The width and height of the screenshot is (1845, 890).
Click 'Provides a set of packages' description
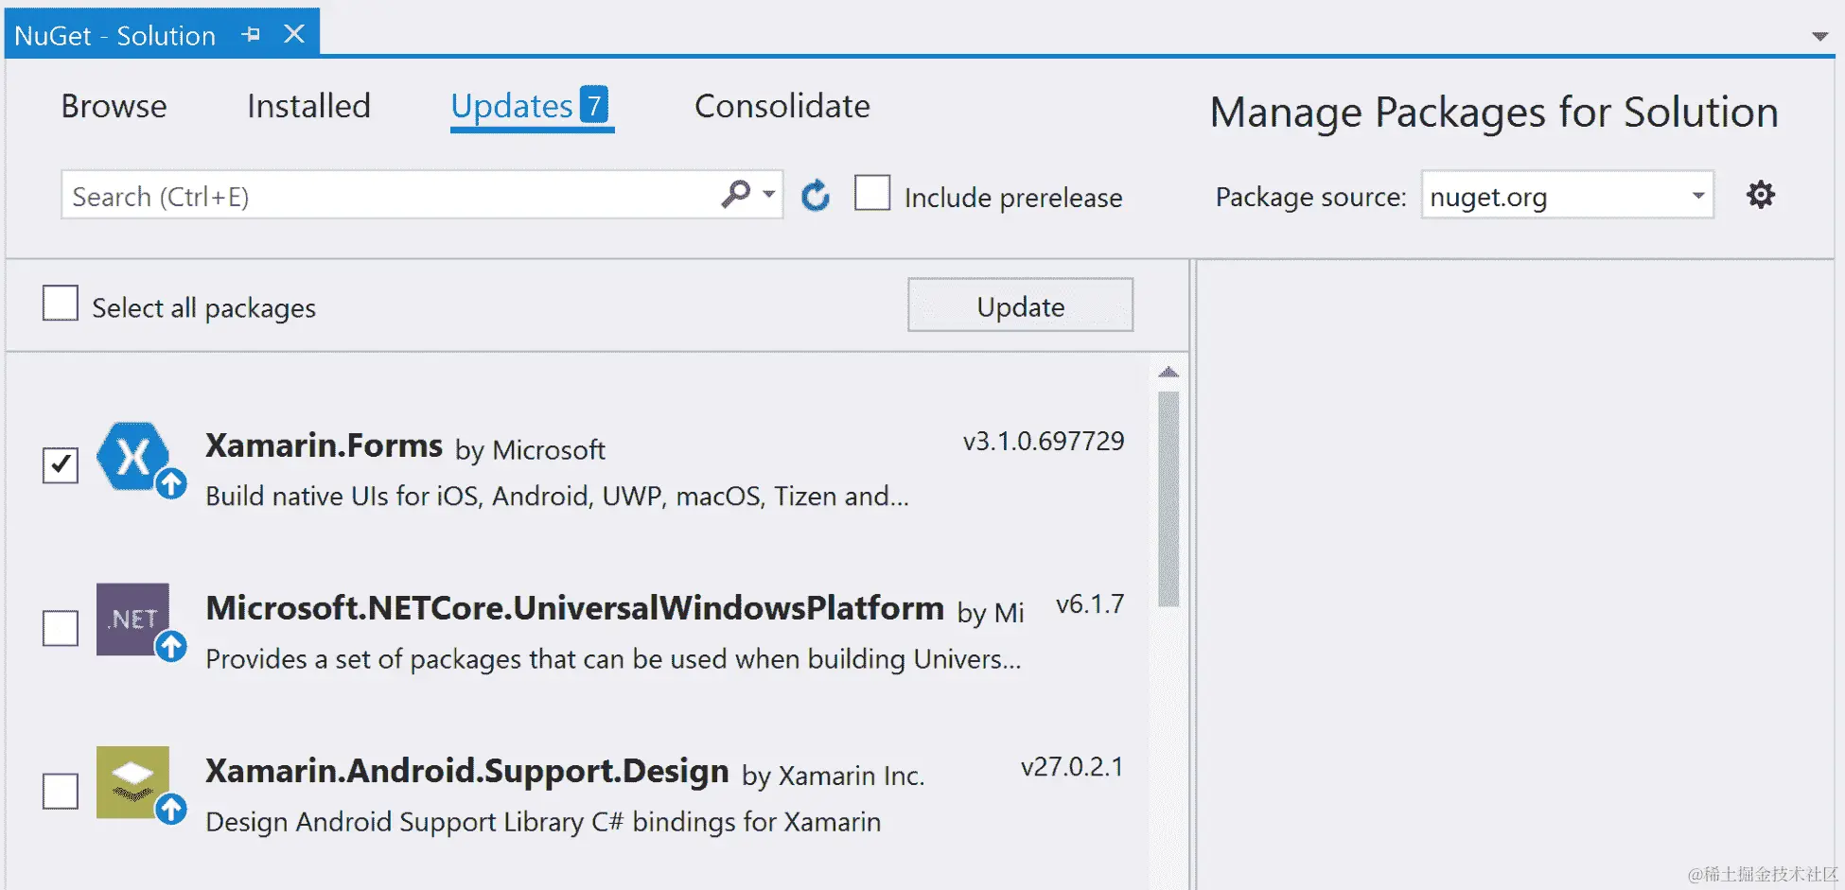point(613,658)
